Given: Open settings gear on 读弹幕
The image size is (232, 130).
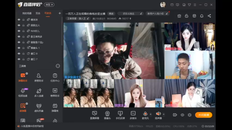Looking at the screenshot, I should (x=27, y=104).
